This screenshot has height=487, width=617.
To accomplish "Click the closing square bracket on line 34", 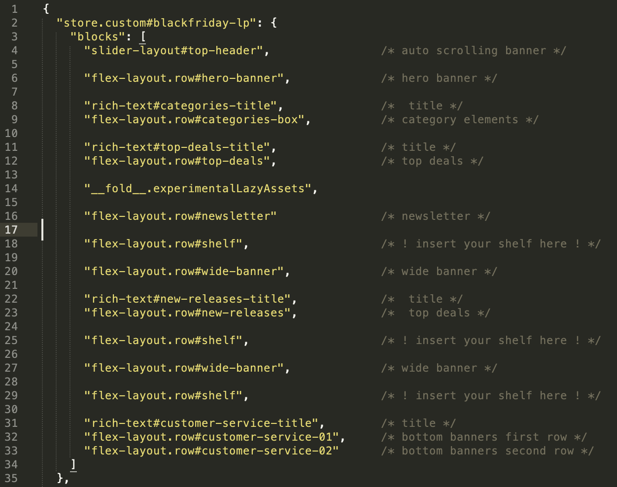I will 73,464.
